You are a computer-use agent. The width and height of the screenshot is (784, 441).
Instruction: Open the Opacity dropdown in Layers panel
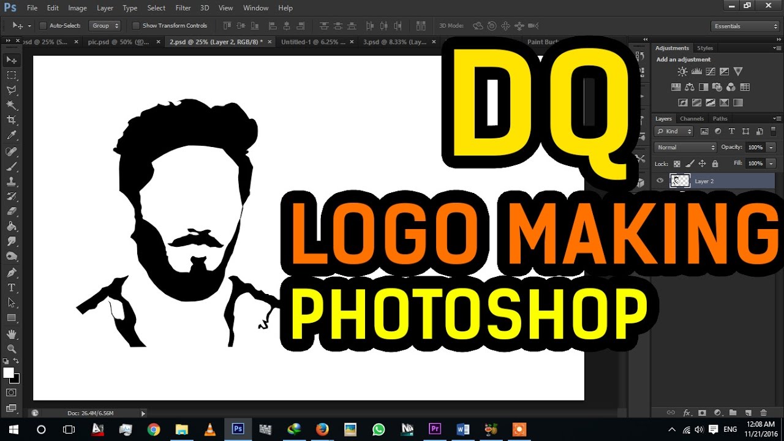click(x=771, y=147)
